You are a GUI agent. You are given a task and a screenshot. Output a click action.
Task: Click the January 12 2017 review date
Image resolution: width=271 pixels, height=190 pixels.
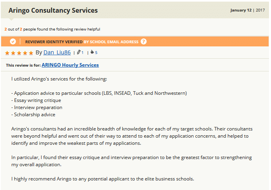click(247, 10)
